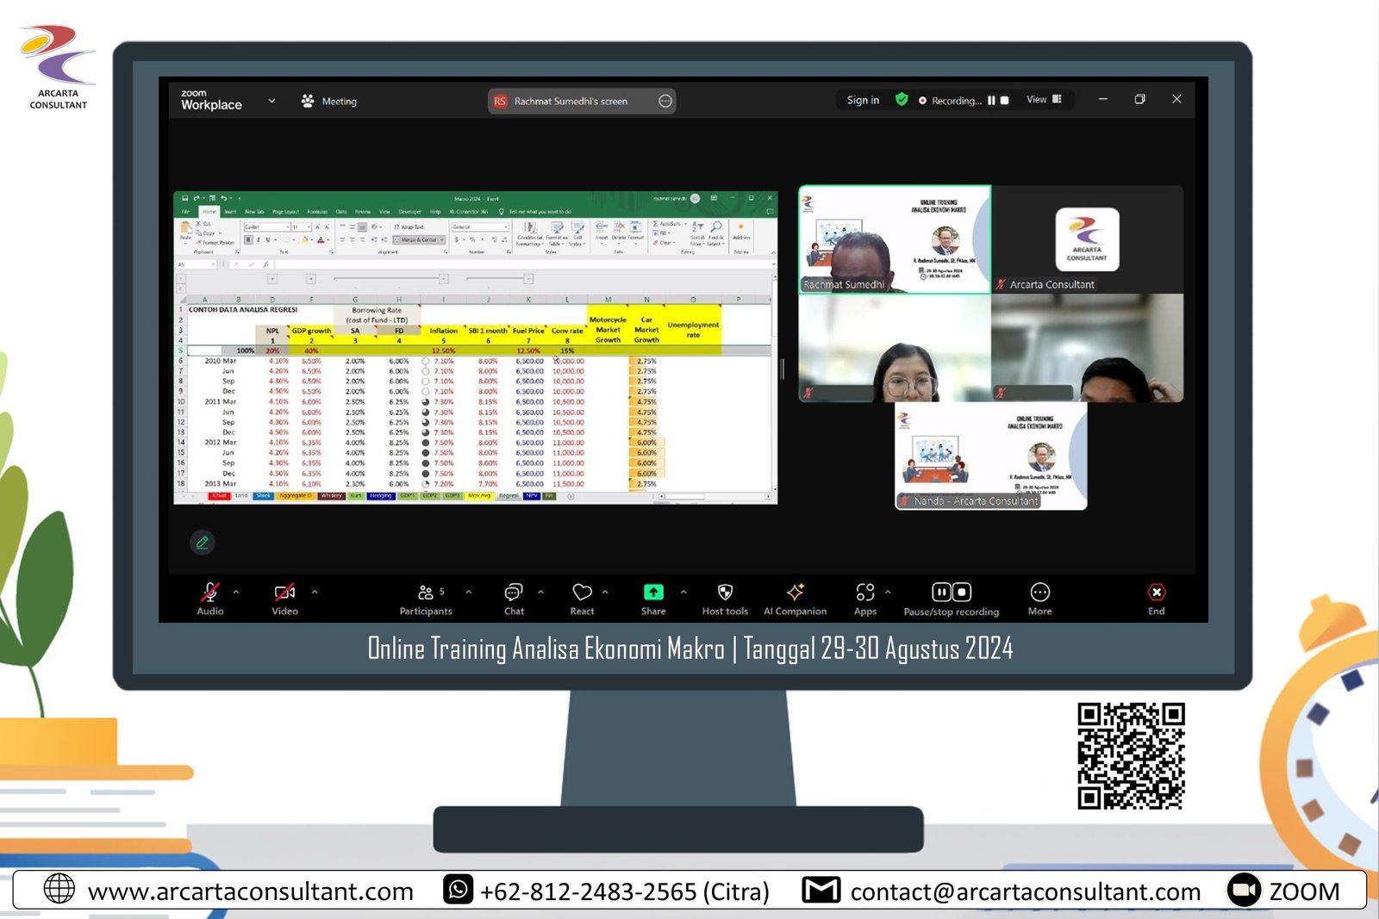
Task: Unmute the Audio microphone
Action: [x=210, y=593]
